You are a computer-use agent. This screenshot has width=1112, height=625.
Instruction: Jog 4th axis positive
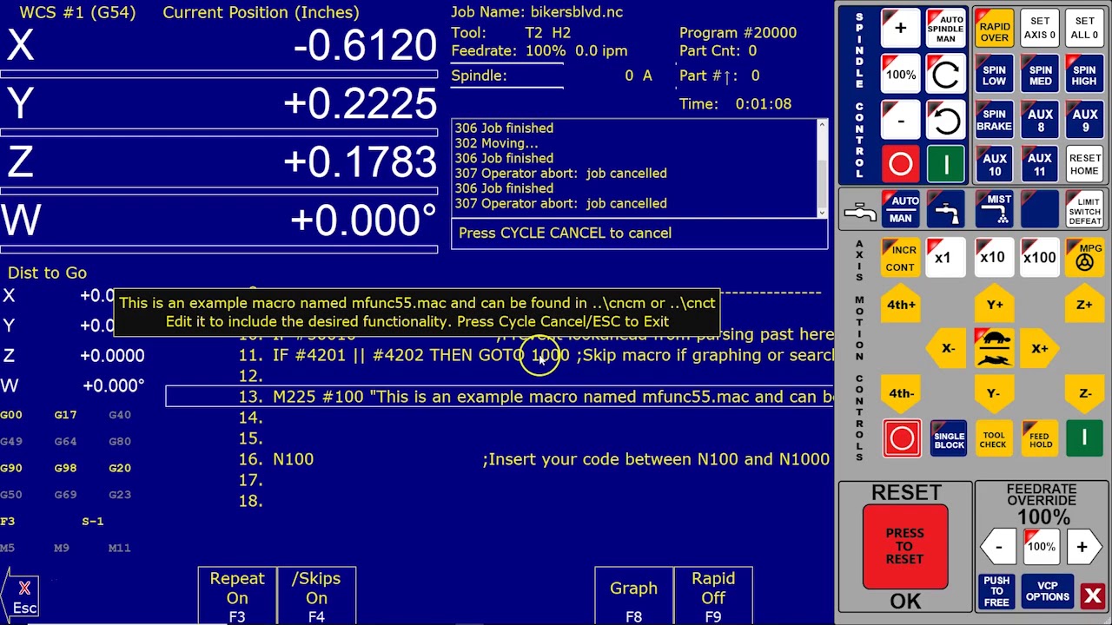pyautogui.click(x=901, y=305)
